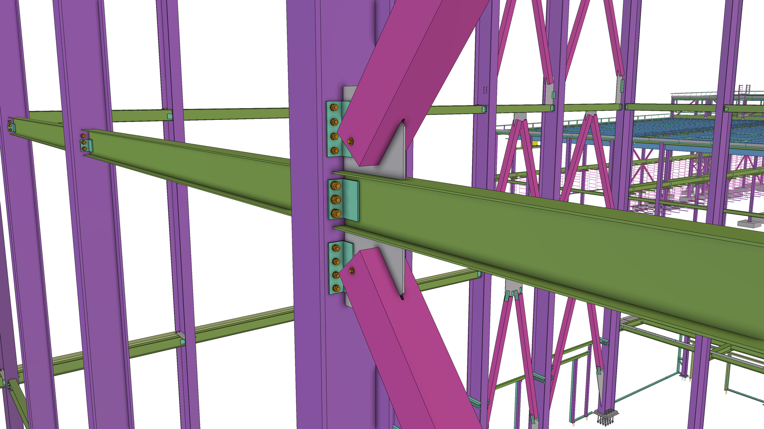The image size is (764, 429).
Task: Select the single bolt on the lower brace
Action: pos(351,270)
